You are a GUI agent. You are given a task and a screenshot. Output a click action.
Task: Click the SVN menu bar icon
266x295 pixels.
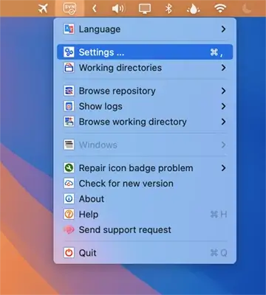coord(69,9)
